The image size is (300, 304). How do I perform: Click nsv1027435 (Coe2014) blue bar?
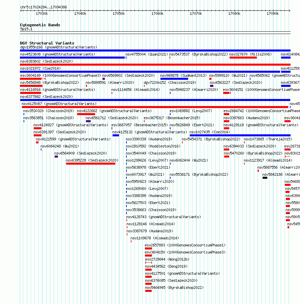pyautogui.click(x=240, y=135)
